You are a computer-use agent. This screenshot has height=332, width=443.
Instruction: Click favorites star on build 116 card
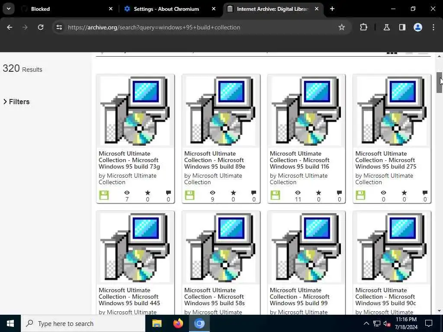tap(319, 192)
